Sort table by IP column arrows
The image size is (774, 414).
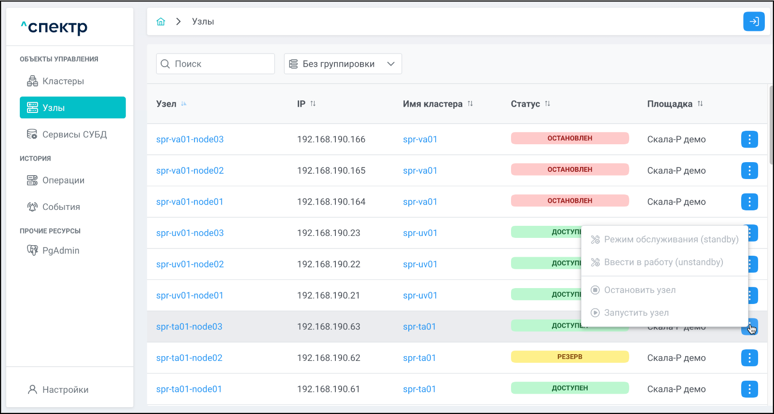click(313, 104)
